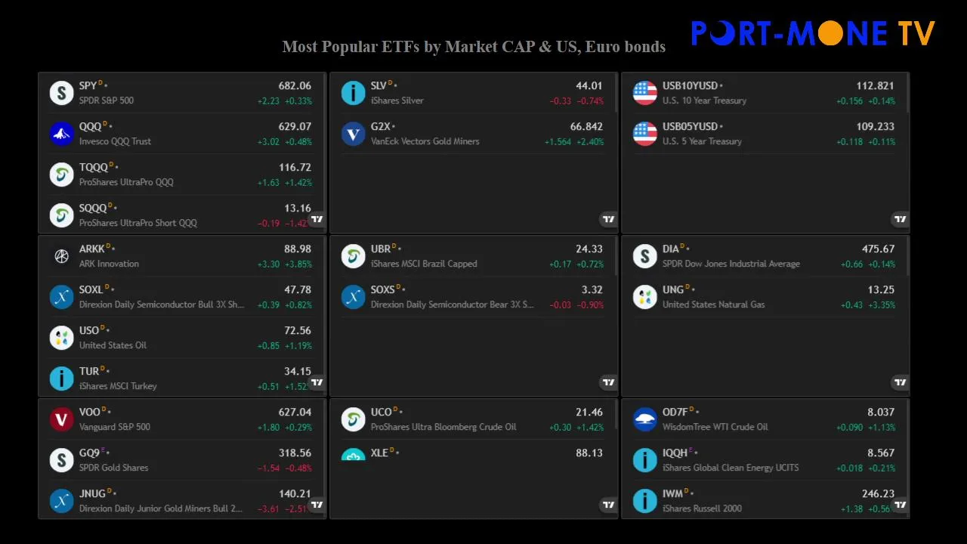Click the SPY SPDR S&P 500 logo

[x=61, y=93]
